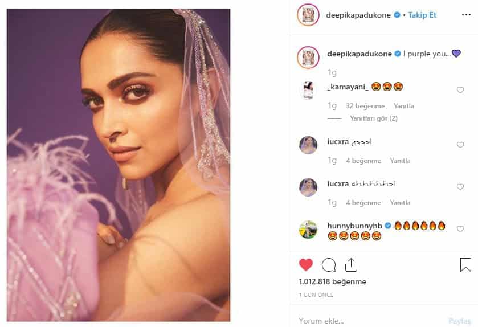Image resolution: width=478 pixels, height=327 pixels.
Task: View likes on _kamayani_ comment (32 beğenme)
Action: click(365, 106)
